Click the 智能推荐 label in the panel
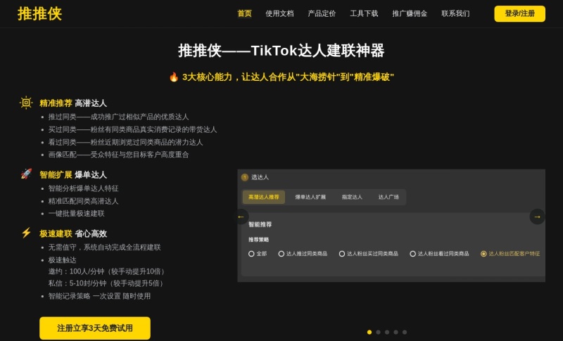Viewport: 563px width, 341px height. [260, 224]
